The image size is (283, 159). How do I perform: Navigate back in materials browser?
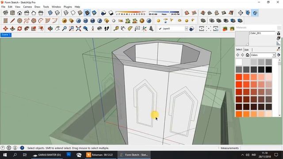coord(238,55)
